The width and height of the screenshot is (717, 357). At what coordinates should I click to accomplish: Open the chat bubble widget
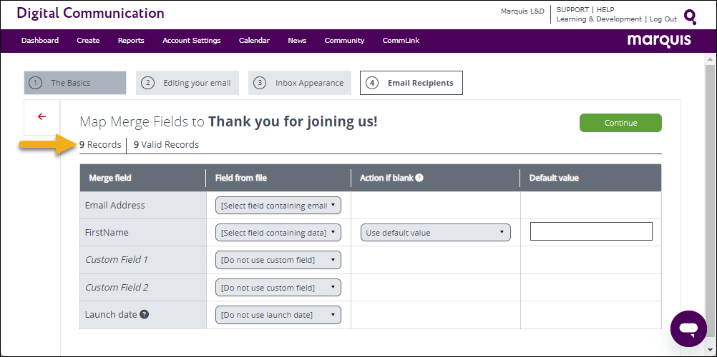pos(688,328)
